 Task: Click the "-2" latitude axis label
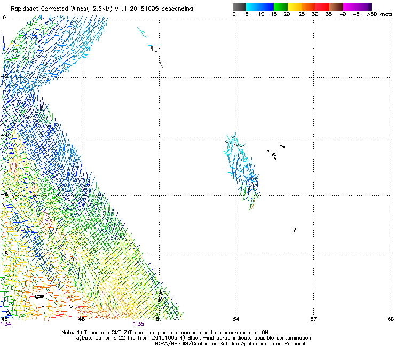click(x=5, y=76)
